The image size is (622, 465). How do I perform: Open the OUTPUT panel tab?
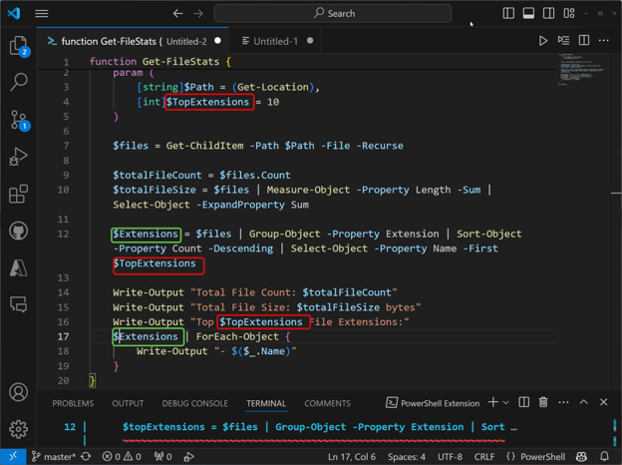[128, 403]
